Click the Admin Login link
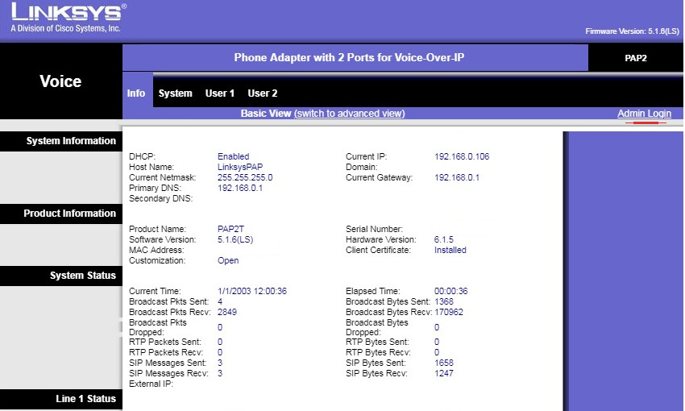685x411 pixels. click(x=644, y=114)
